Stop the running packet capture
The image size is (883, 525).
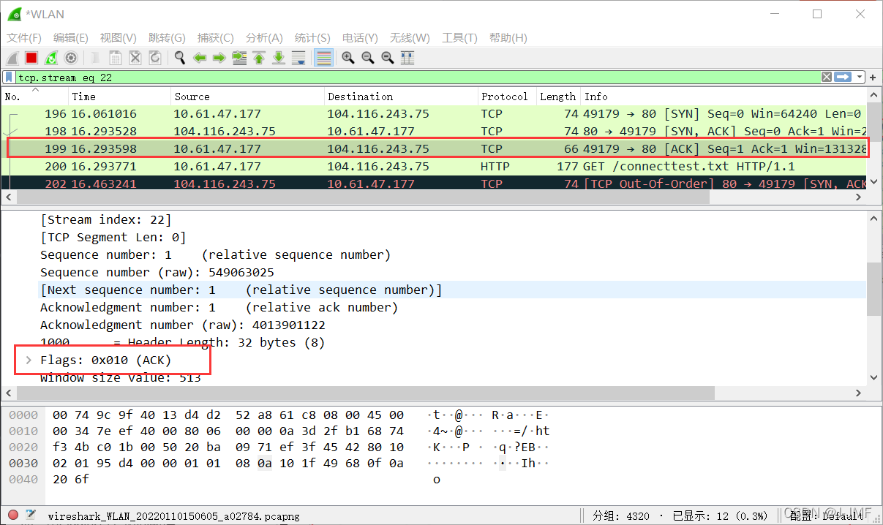(31, 58)
